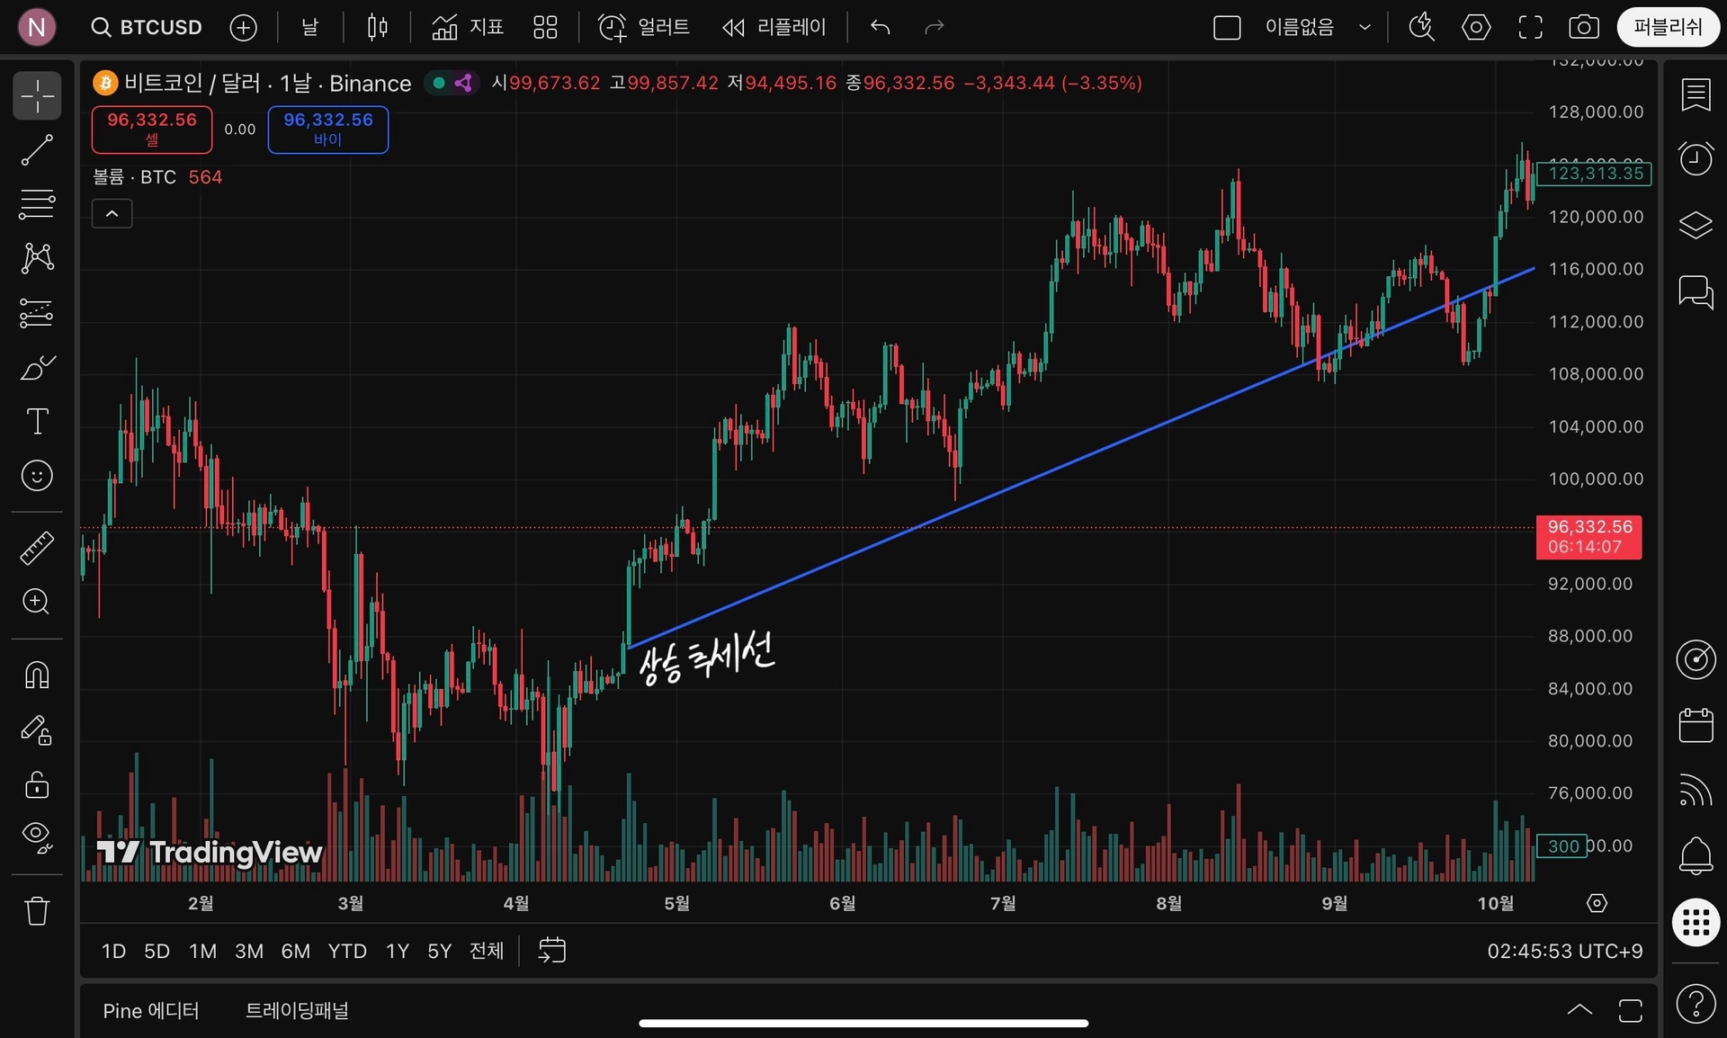Image resolution: width=1727 pixels, height=1038 pixels.
Task: Set range to 3M timeframe
Action: pos(249,951)
